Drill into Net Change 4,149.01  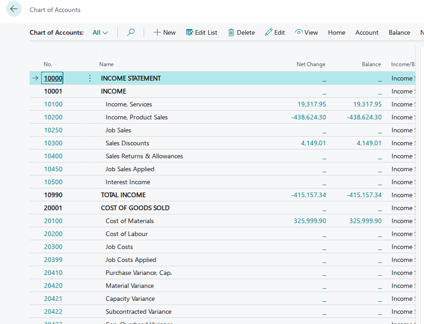(x=313, y=143)
